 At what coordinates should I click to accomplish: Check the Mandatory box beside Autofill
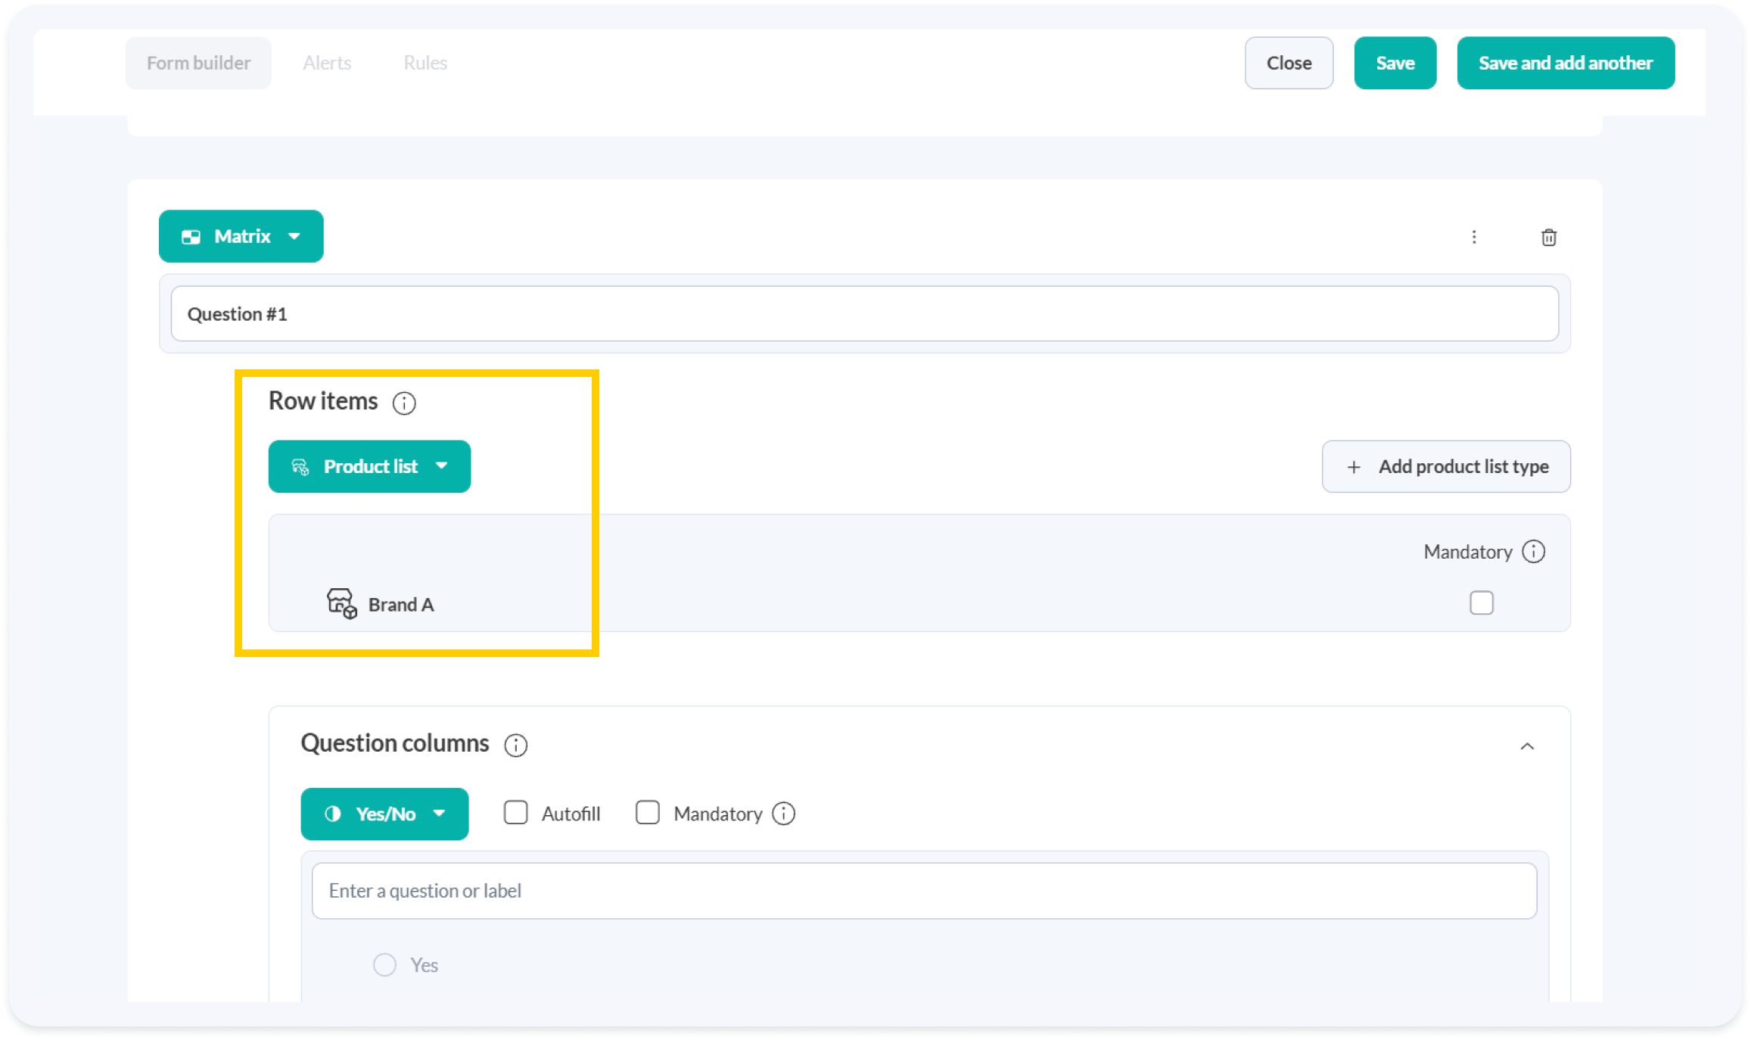pos(648,813)
